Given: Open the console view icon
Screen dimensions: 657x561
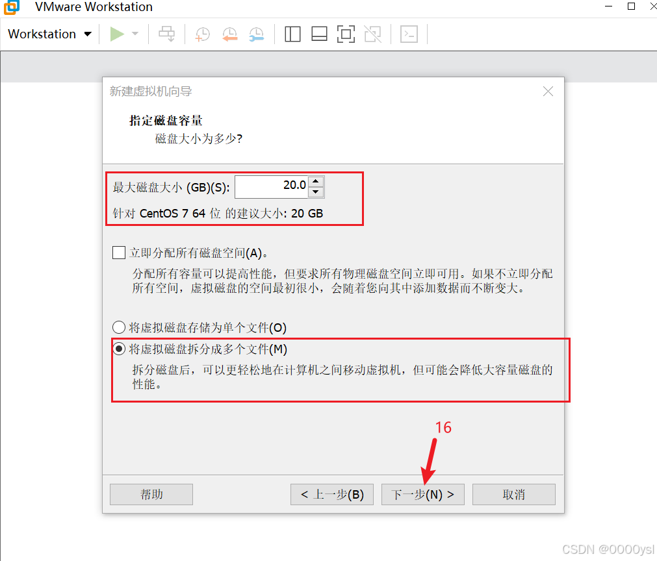Looking at the screenshot, I should pos(409,34).
